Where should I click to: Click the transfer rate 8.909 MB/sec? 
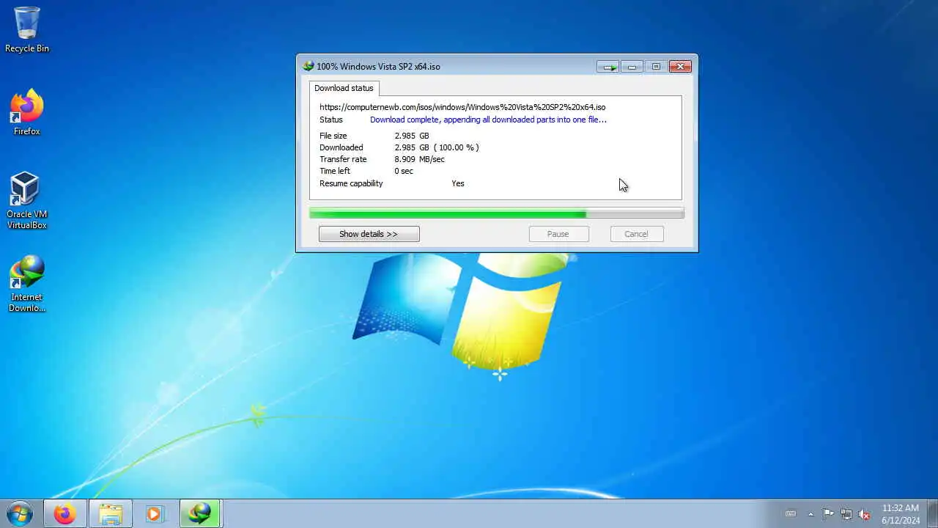click(x=420, y=159)
